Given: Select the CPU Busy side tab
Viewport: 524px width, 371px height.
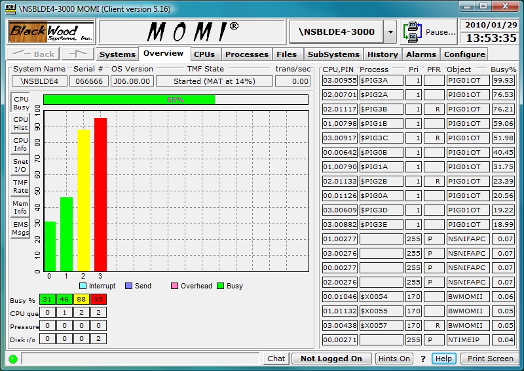Looking at the screenshot, I should coord(21,103).
